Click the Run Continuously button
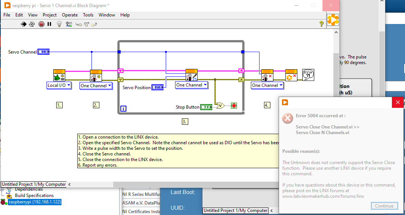Viewport: 405px width, 215px height. point(32,24)
